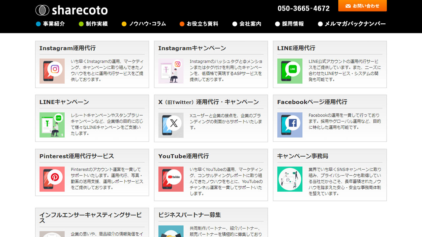The width and height of the screenshot is (422, 237).
Task: Open the 事業紹介 menu item
Action: 50,24
